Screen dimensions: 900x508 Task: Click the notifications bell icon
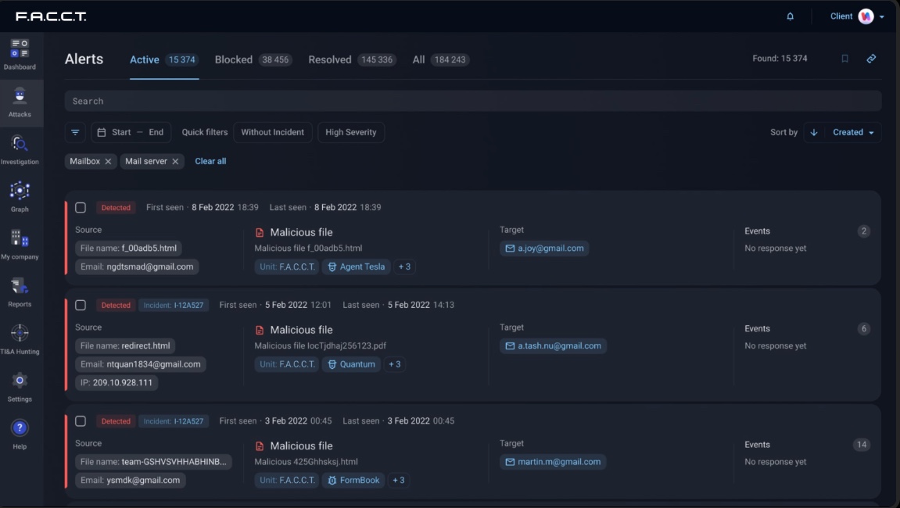[x=790, y=16]
